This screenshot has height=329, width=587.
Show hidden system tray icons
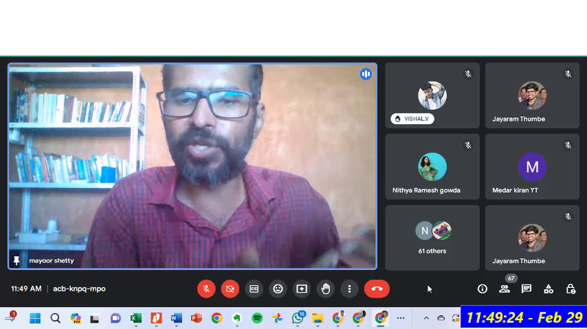pyautogui.click(x=426, y=318)
